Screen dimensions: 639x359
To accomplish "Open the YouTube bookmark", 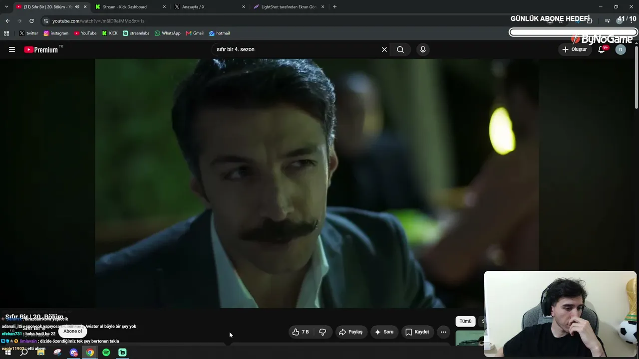I will [x=85, y=33].
